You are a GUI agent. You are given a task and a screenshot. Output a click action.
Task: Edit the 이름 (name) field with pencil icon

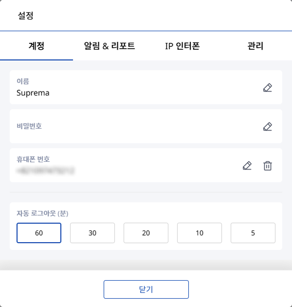click(x=267, y=88)
